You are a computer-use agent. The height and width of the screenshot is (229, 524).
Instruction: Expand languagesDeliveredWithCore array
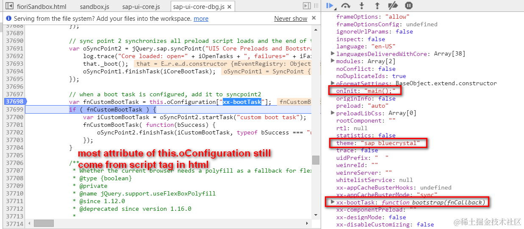point(333,54)
